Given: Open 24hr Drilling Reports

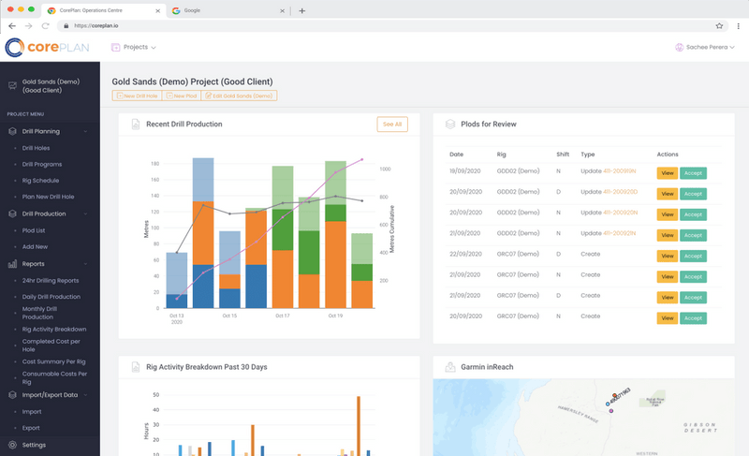Looking at the screenshot, I should [x=51, y=281].
